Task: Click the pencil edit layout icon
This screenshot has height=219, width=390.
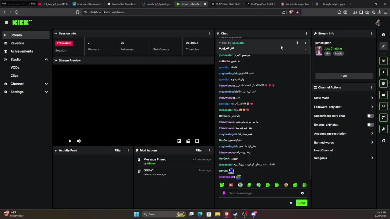Action: [x=384, y=46]
